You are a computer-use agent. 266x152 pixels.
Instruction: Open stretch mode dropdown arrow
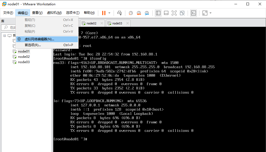click(211, 13)
